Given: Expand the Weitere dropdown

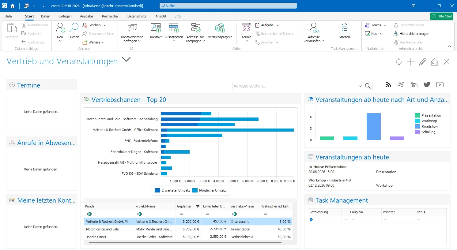Looking at the screenshot, I should [103, 42].
